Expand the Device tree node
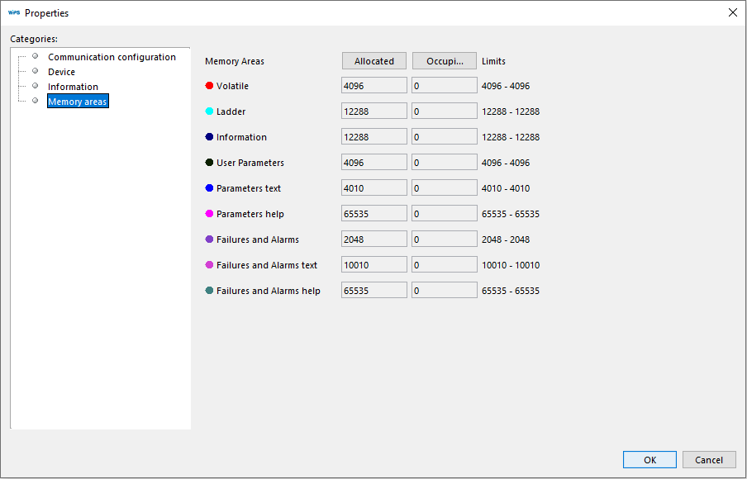This screenshot has width=747, height=479. [x=34, y=71]
